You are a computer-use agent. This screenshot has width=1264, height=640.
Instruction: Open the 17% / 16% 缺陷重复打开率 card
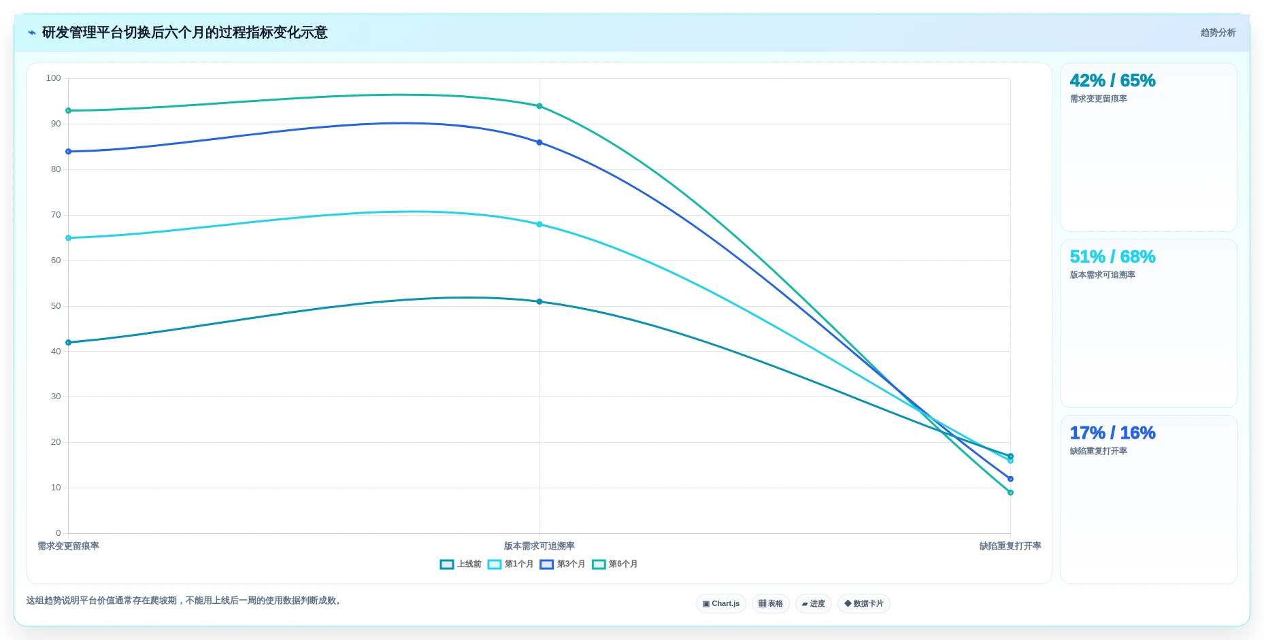point(1149,500)
